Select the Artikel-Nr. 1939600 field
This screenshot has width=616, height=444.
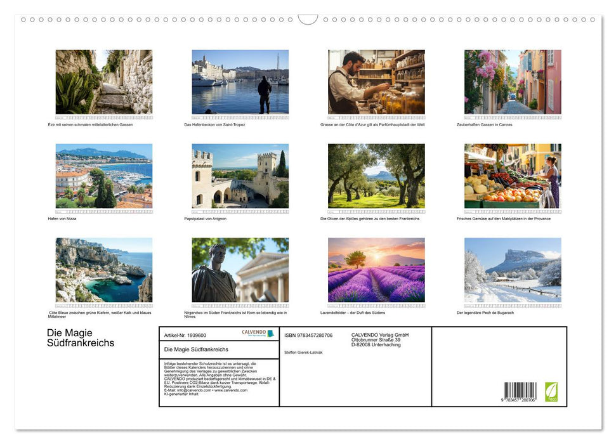click(x=185, y=334)
